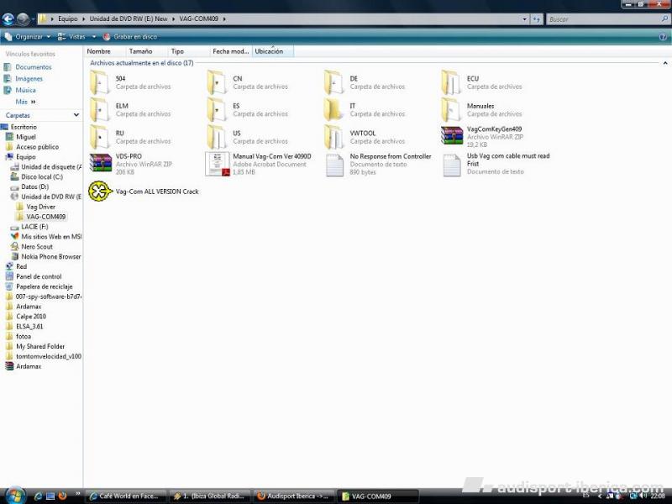Launch Firefox from quick launch
The height and width of the screenshot is (504, 672).
62,496
